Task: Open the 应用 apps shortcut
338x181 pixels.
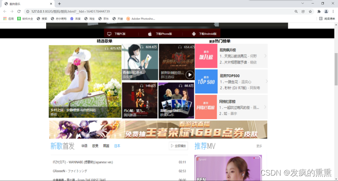Action: point(8,19)
